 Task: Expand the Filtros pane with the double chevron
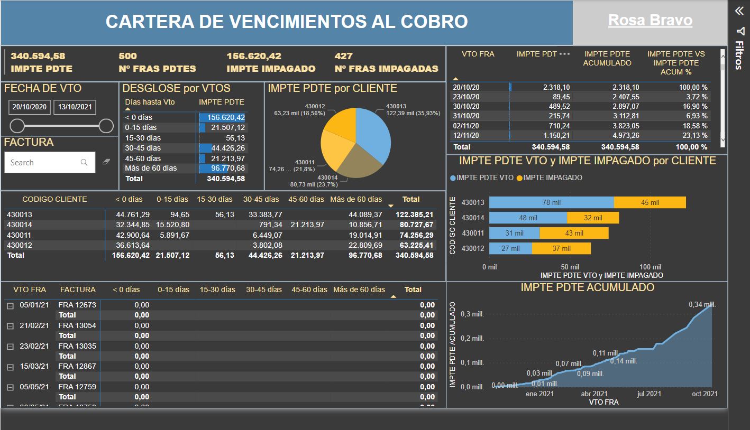(x=738, y=12)
